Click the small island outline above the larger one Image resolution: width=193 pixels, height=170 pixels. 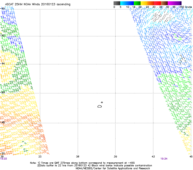[102, 102]
